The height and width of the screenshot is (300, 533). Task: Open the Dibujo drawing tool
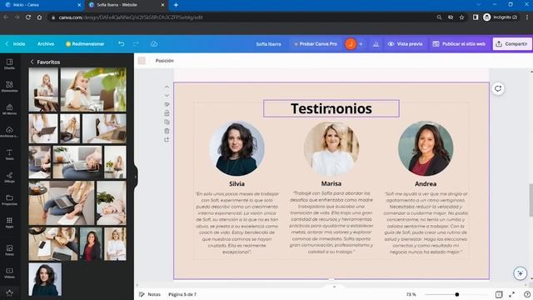tap(9, 177)
